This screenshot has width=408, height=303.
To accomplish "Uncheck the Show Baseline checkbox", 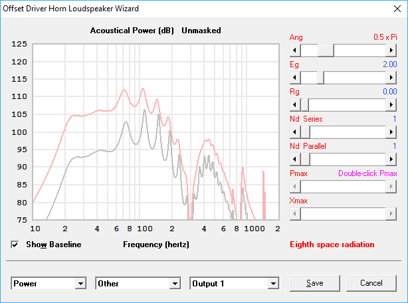I will [x=15, y=245].
